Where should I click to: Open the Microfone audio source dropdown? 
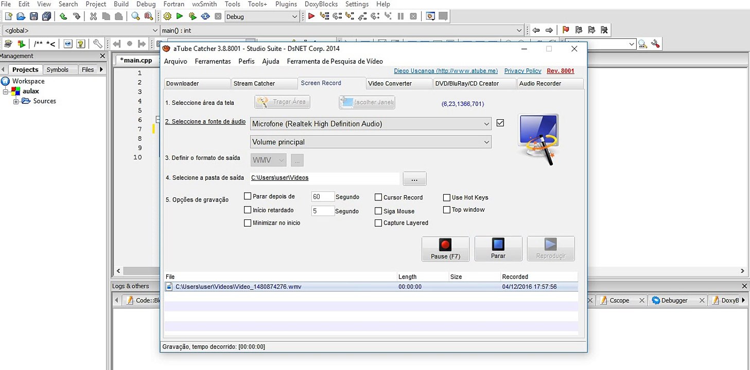click(371, 124)
